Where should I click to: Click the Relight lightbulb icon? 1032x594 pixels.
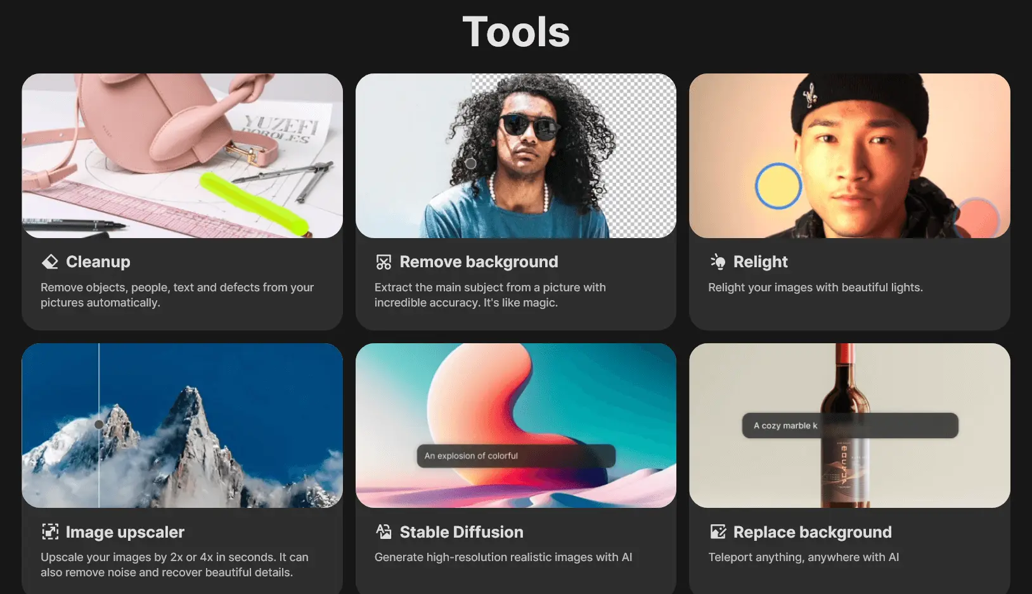point(718,262)
